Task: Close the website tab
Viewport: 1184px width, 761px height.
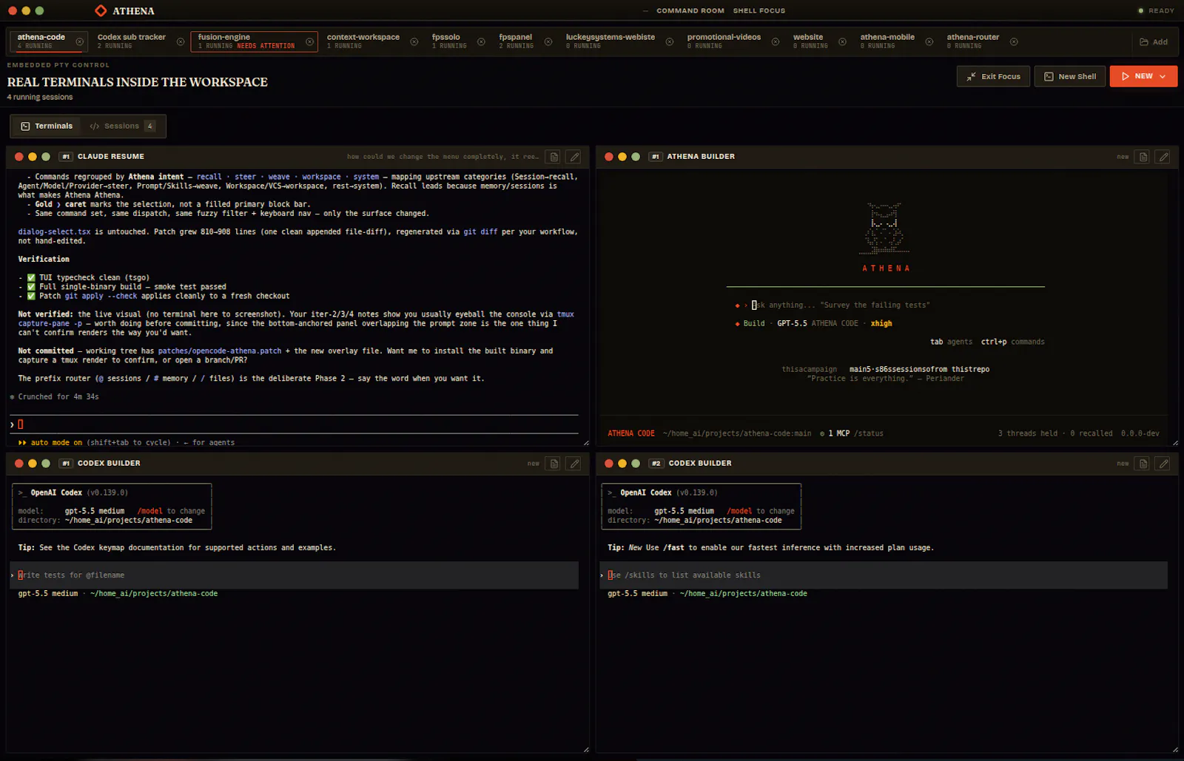Action: click(842, 41)
